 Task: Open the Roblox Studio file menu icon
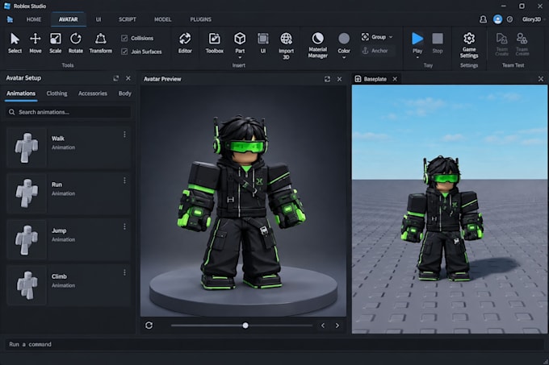pyautogui.click(x=10, y=19)
